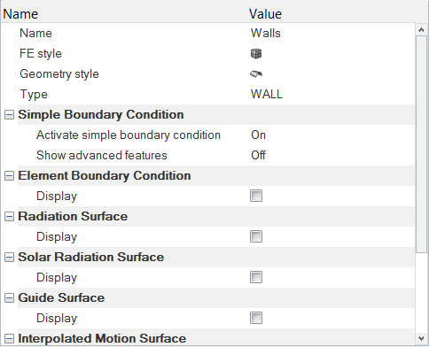The image size is (429, 347).
Task: Change the Off value of Show advanced features
Action: (258, 155)
